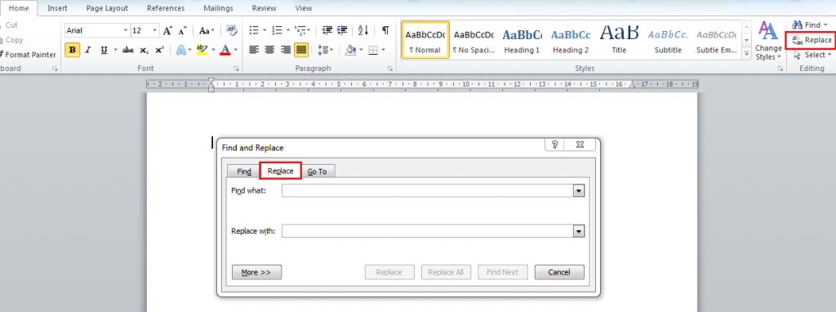Toggle Justify alignment
This screenshot has width=836, height=312.
pos(301,50)
